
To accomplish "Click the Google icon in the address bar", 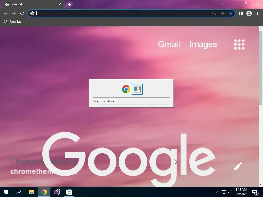I will coord(32,13).
